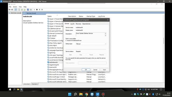
Task: Toggle the Show/Hide Console Tree toolbar icon
Action: (x=16, y=10)
